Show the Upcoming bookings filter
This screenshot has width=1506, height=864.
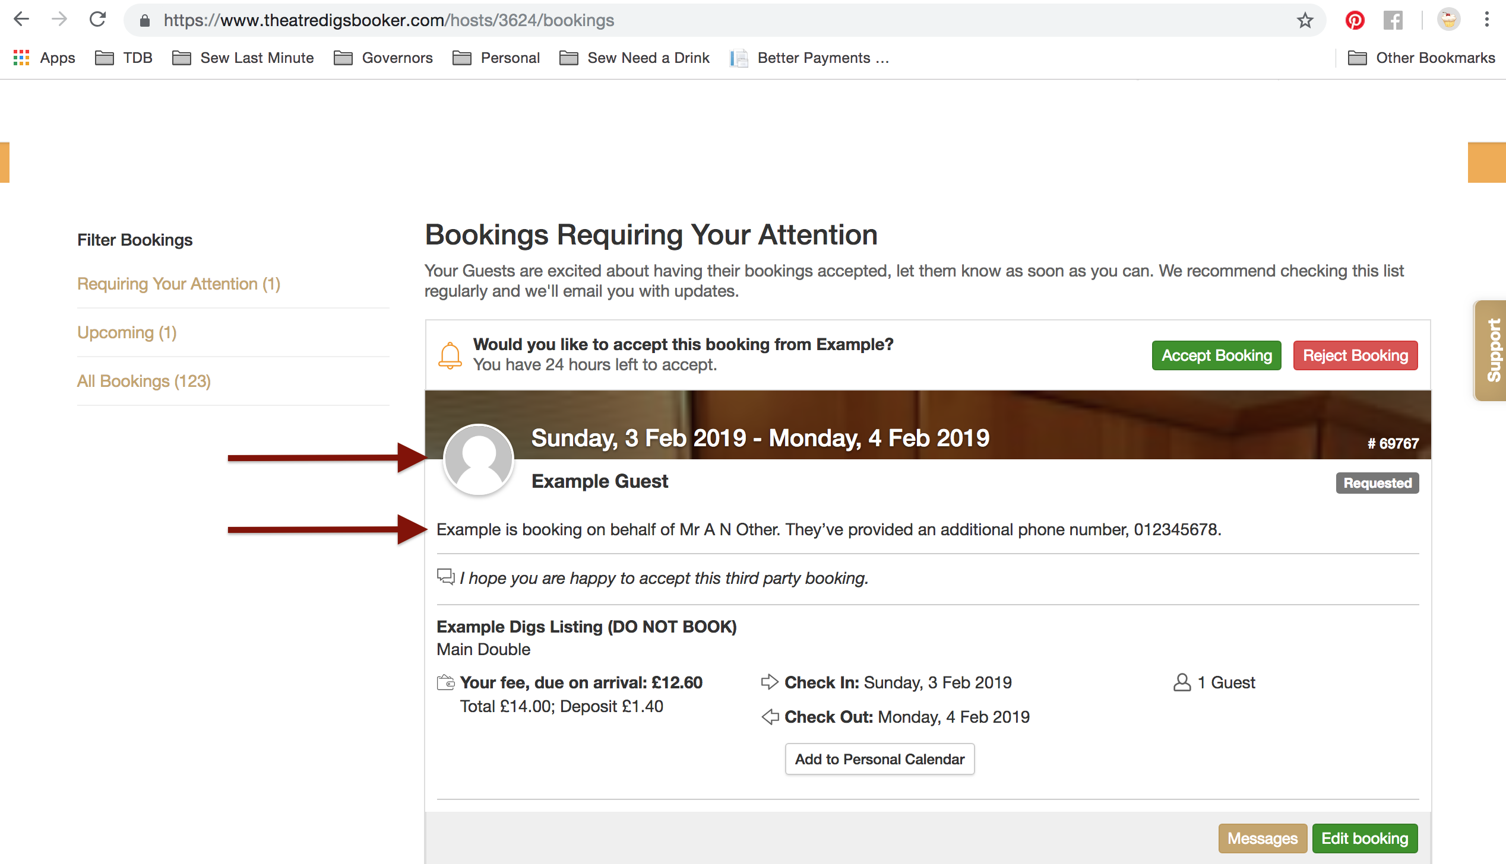coord(126,332)
